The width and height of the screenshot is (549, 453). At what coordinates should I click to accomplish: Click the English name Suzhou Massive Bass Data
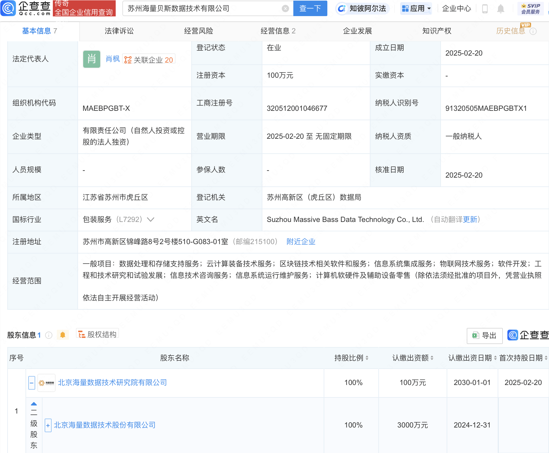point(345,220)
